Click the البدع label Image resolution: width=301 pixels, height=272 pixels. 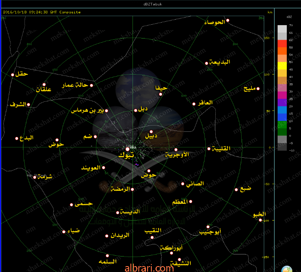click(x=26, y=138)
